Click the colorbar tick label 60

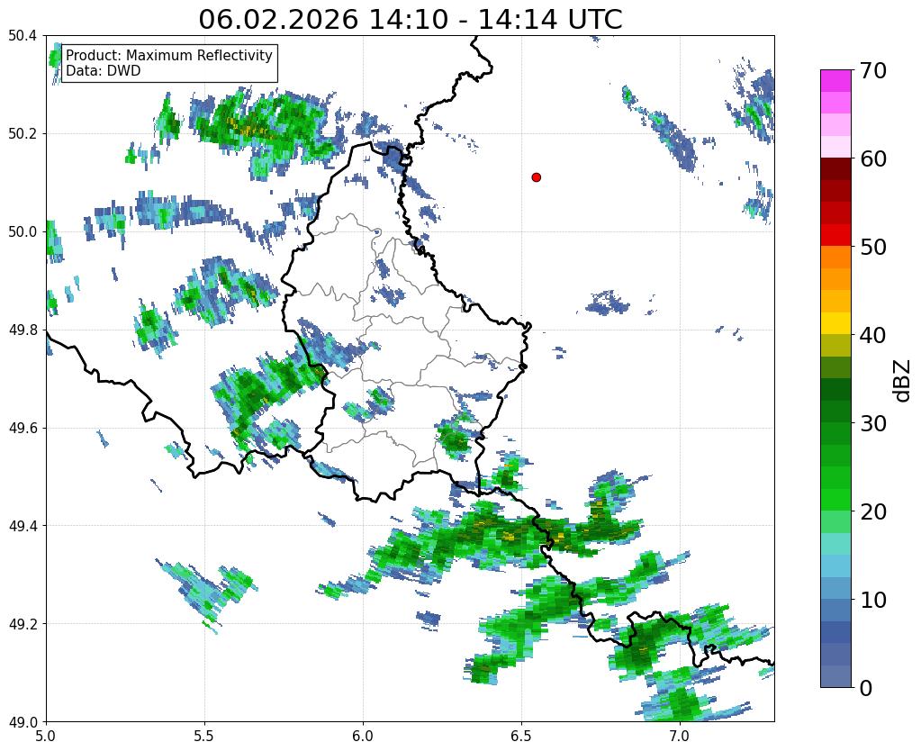(872, 158)
